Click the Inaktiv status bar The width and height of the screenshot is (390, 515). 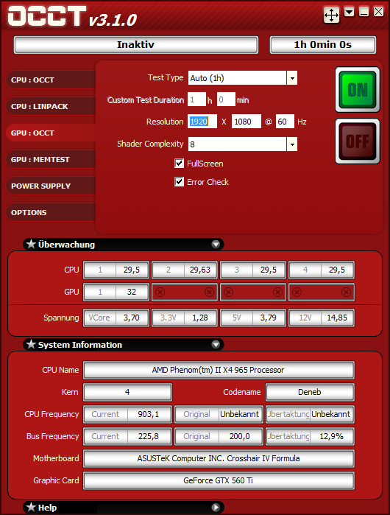(x=136, y=45)
